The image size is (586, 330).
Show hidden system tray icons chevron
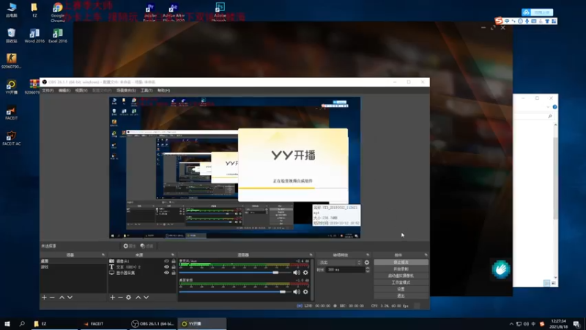(x=511, y=324)
